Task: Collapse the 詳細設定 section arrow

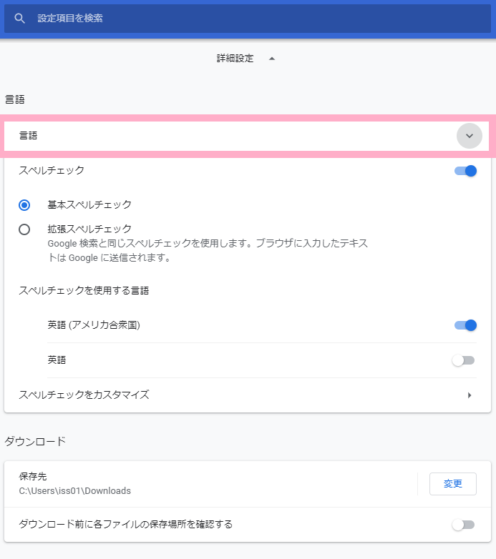Action: point(272,59)
